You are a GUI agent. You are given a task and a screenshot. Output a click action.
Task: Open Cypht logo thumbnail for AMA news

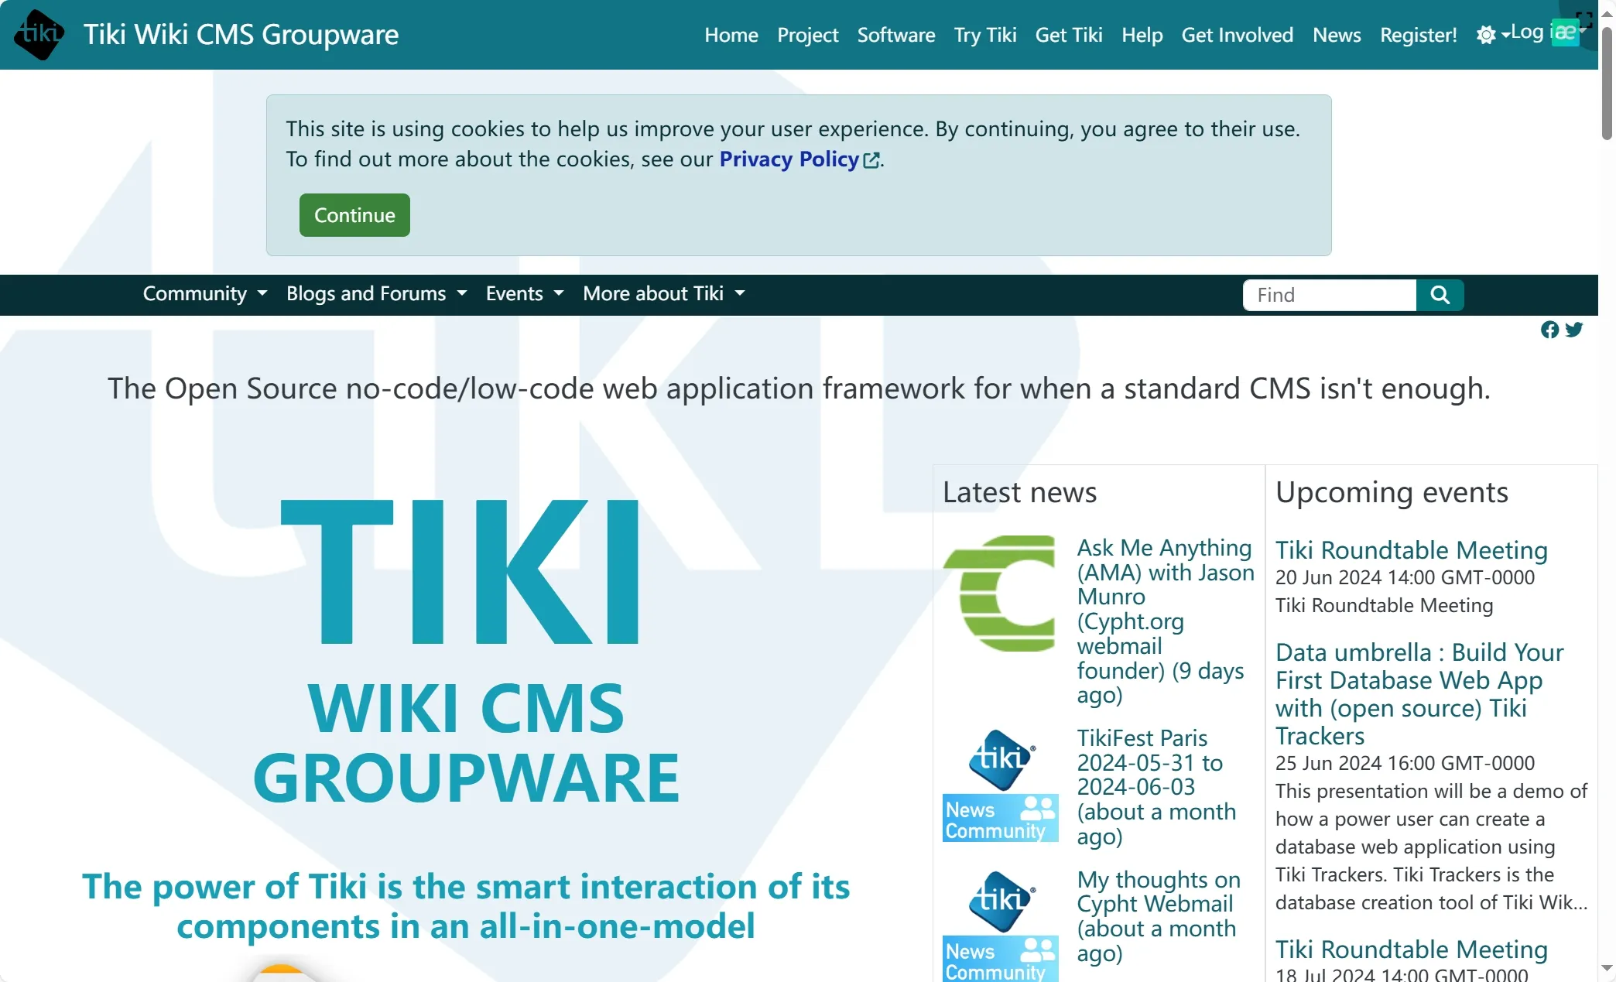pos(1000,593)
